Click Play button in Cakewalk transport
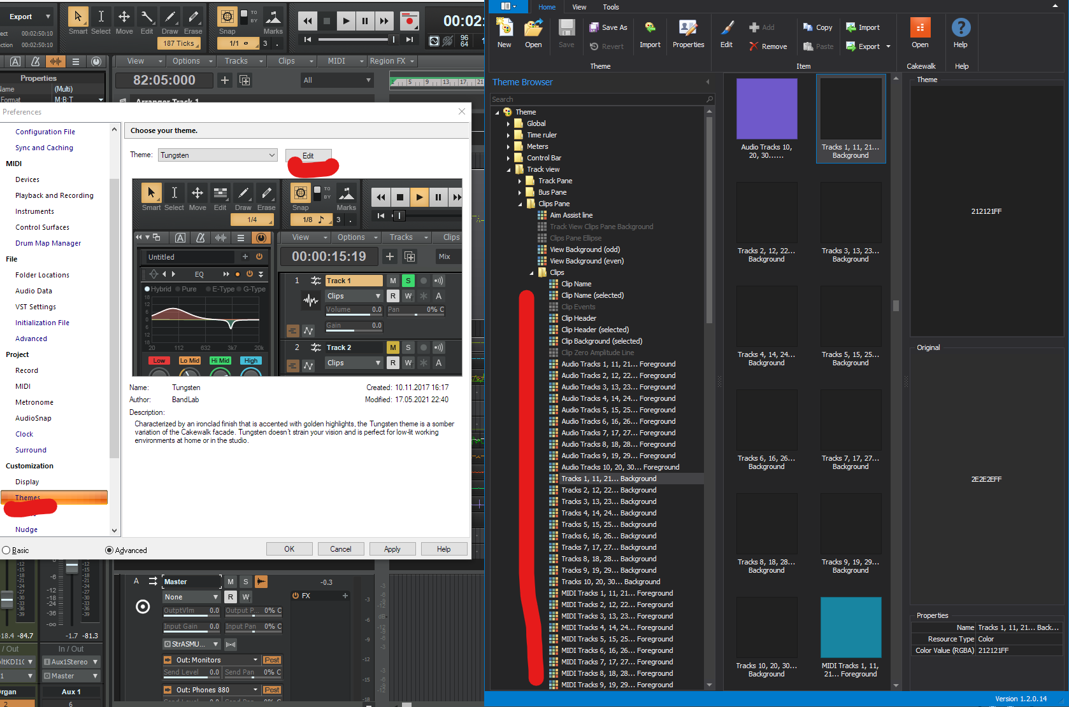Image resolution: width=1069 pixels, height=707 pixels. click(345, 20)
